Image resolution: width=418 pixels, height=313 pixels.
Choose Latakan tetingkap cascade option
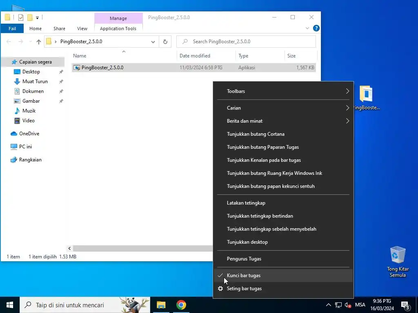[283, 203]
